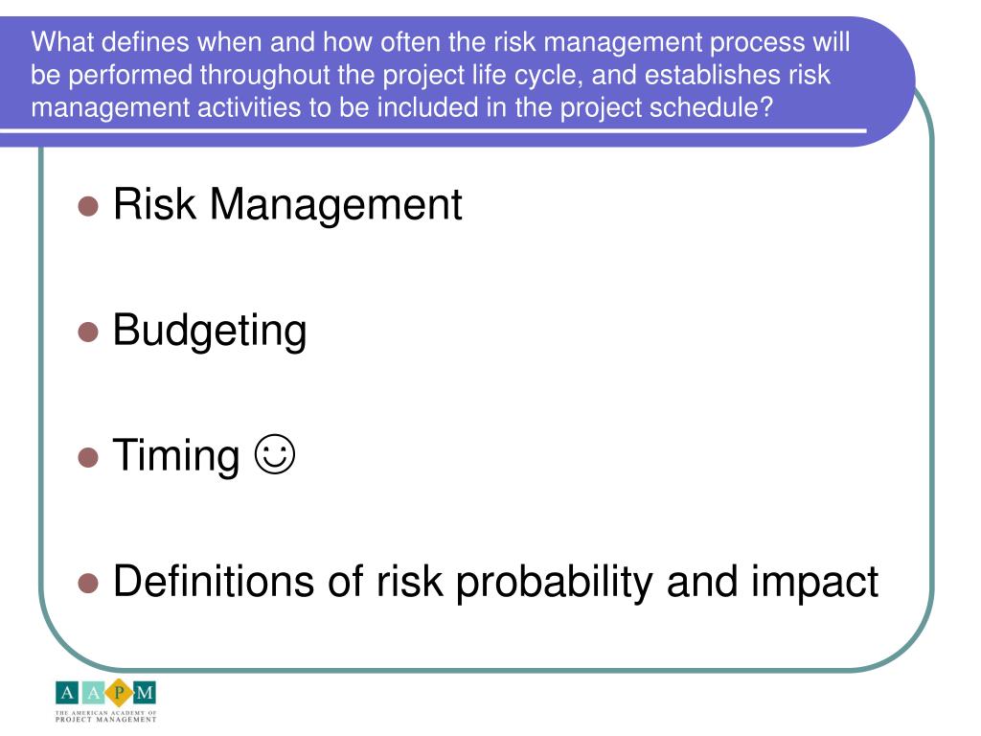Image resolution: width=981 pixels, height=736 pixels.
Task: Click the bullet beside Budgeting
Action: [88, 332]
